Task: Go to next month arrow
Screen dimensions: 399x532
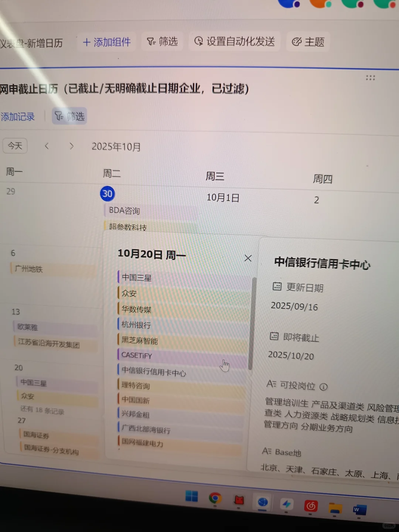Action: [72, 146]
